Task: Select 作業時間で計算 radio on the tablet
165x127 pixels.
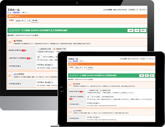Action: pyautogui.click(x=101, y=90)
